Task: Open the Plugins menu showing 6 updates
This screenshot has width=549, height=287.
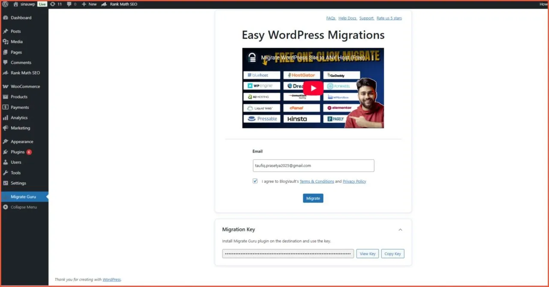Action: [x=17, y=152]
